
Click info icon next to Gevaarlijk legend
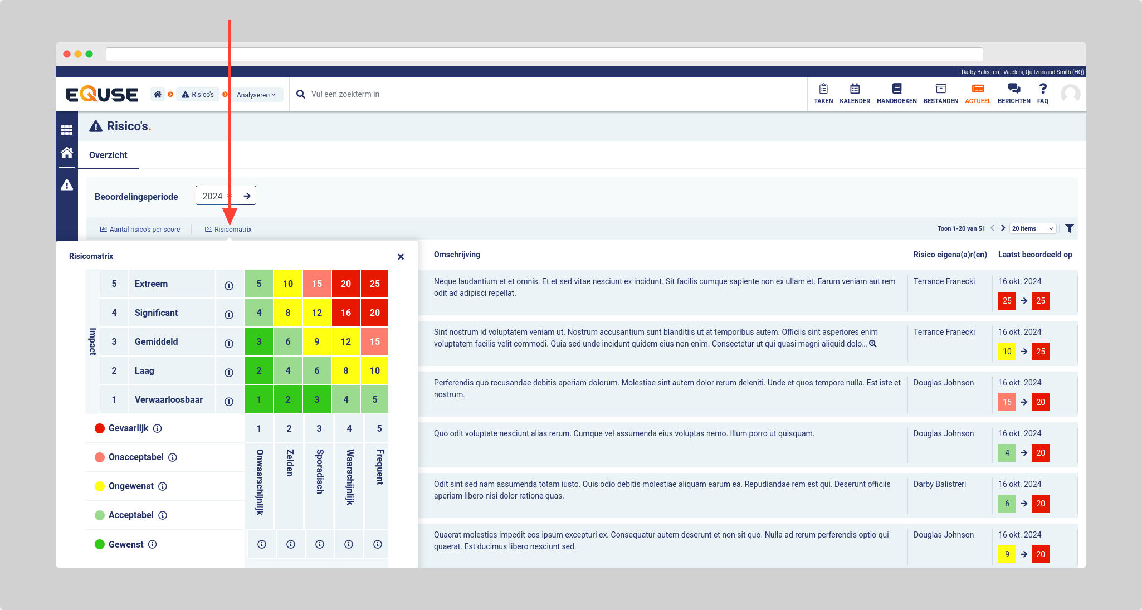click(158, 428)
